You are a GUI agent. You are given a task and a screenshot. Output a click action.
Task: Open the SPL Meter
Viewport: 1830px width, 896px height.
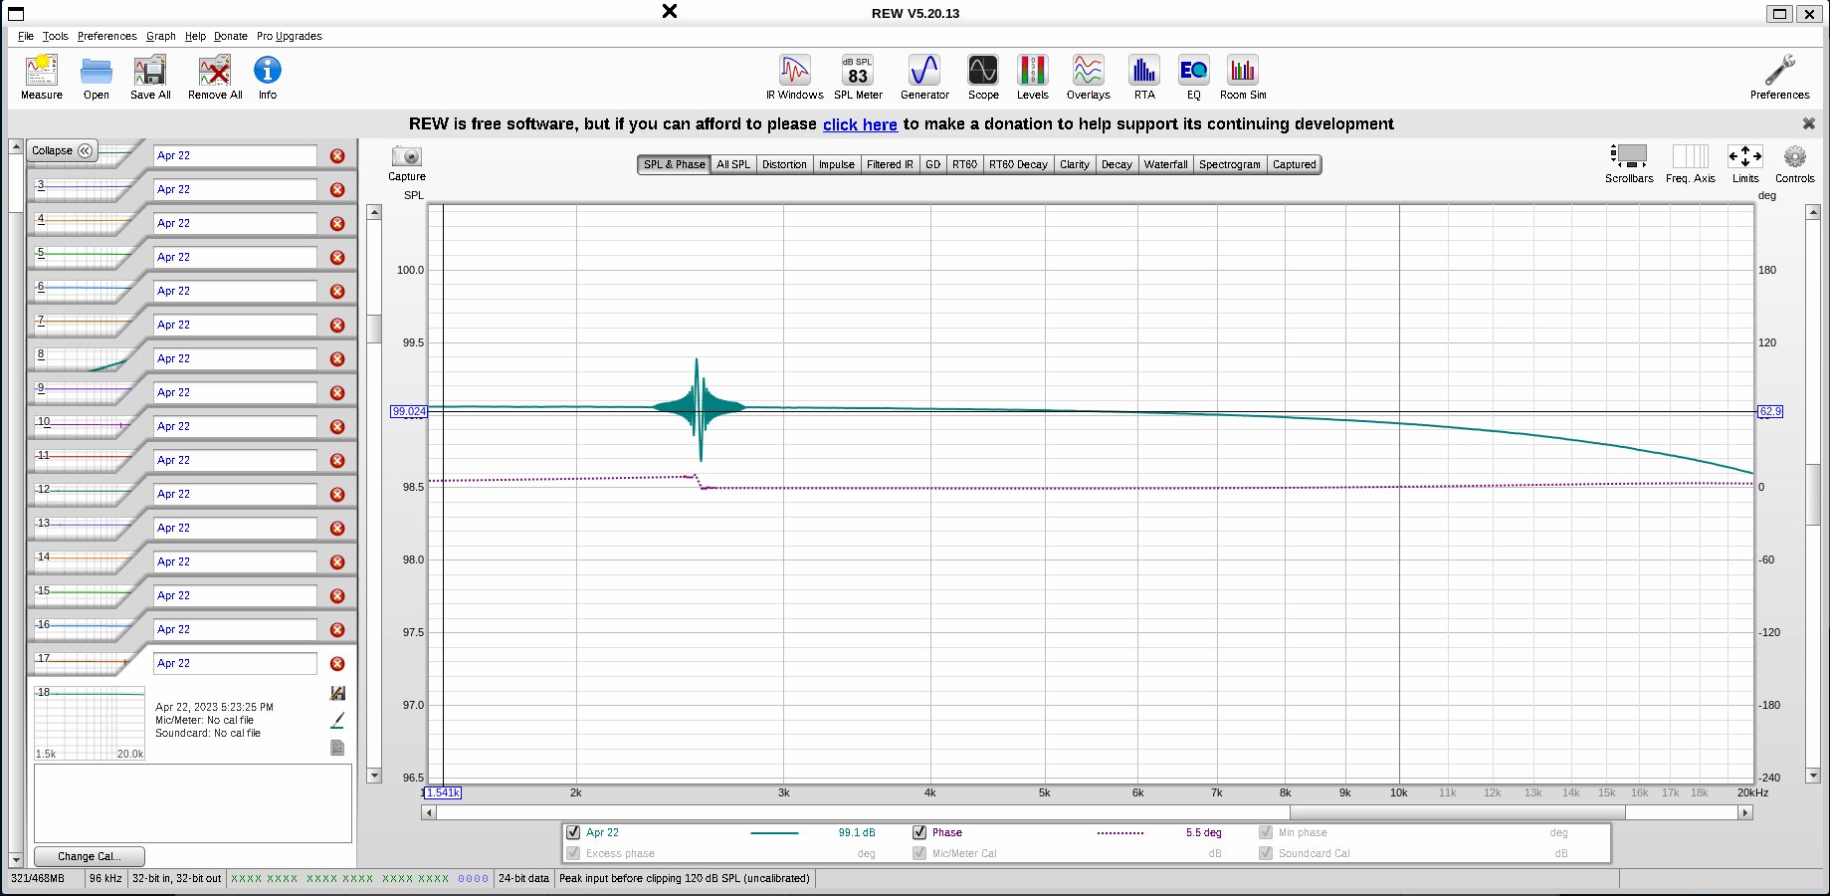tap(858, 78)
